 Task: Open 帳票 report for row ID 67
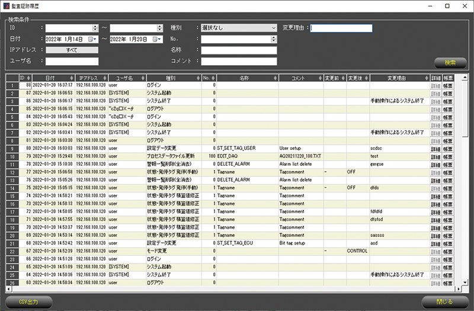[x=448, y=251]
